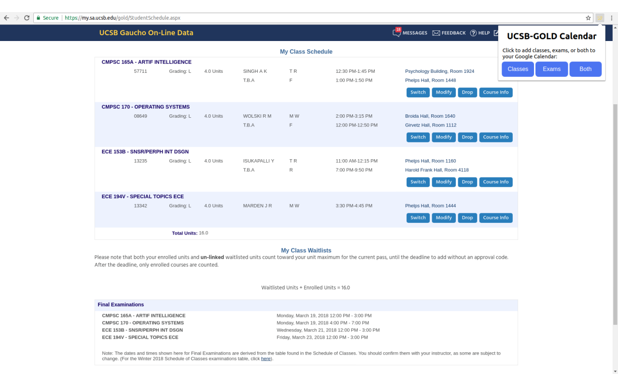Screen dimensions: 618x386
Task: Open Phelps Hall, Room 1160 link
Action: pos(430,161)
